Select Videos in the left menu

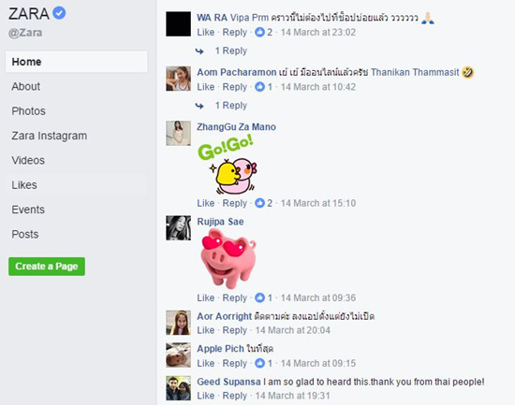28,160
